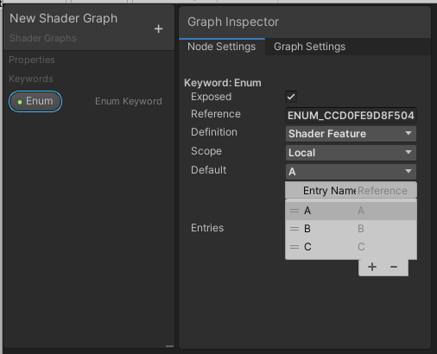Viewport: 437px width, 354px height.
Task: Click the drag handle of entry C
Action: 294,247
